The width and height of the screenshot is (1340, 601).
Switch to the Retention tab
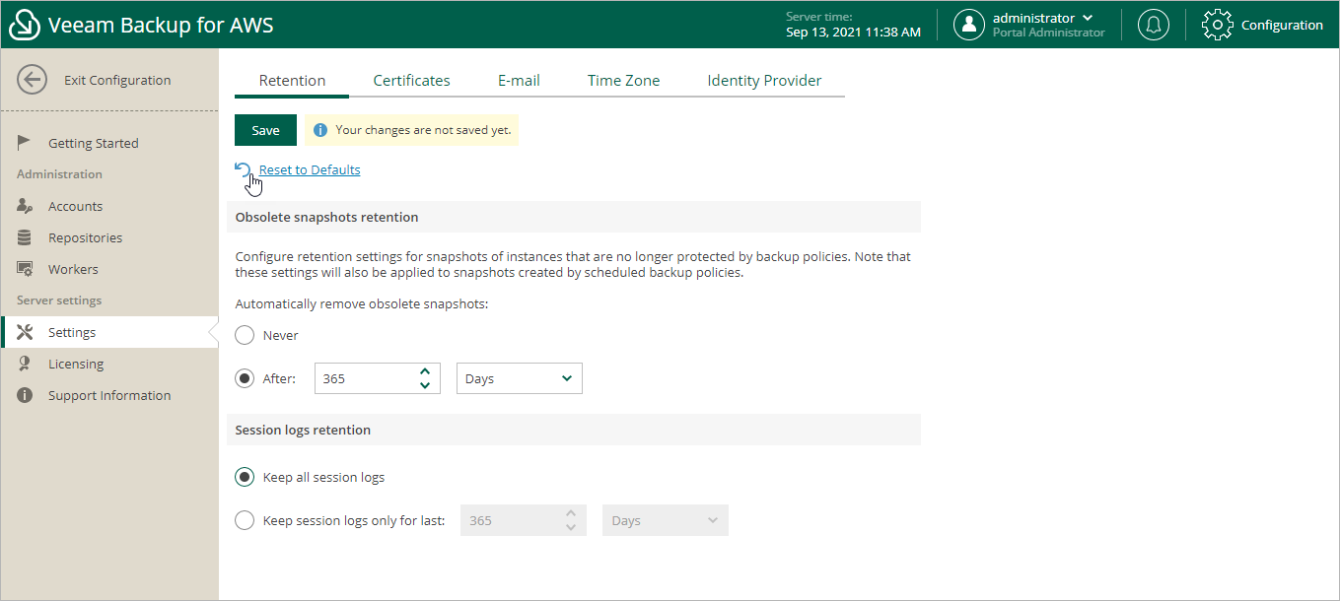(x=292, y=81)
